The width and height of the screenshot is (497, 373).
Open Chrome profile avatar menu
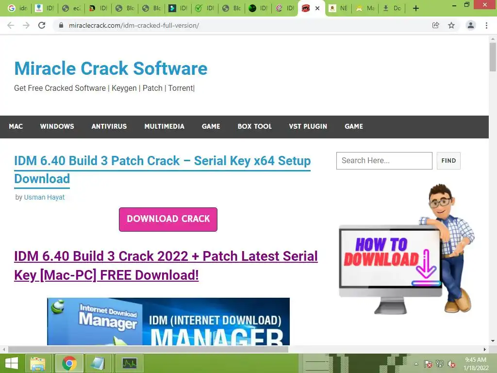click(x=471, y=25)
